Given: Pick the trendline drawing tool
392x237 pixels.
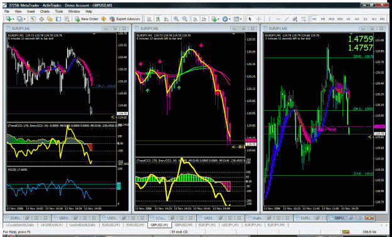Looking at the screenshot, I should pos(287,19).
